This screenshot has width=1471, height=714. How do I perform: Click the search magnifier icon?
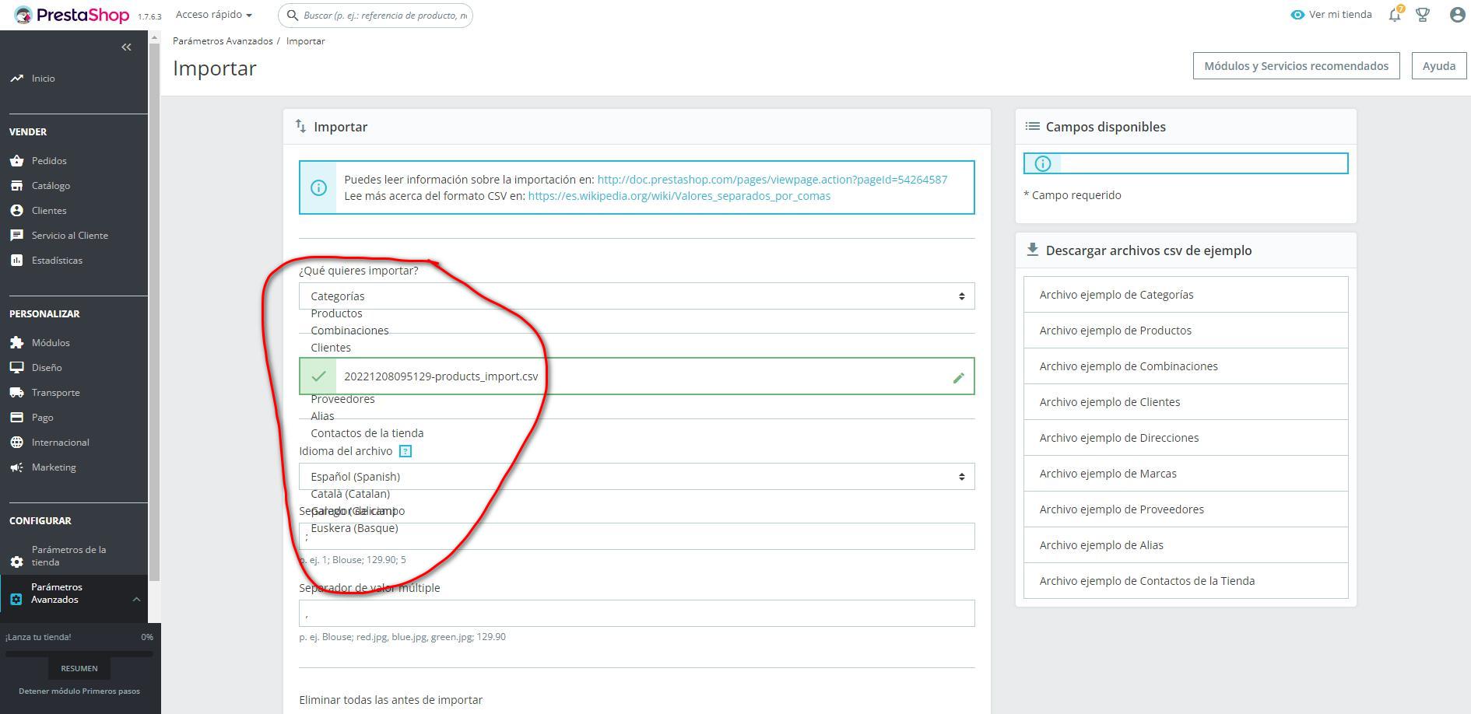point(292,16)
